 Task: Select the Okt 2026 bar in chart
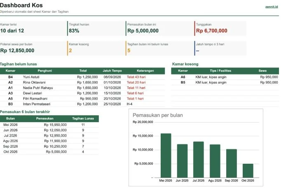[x=248, y=171]
